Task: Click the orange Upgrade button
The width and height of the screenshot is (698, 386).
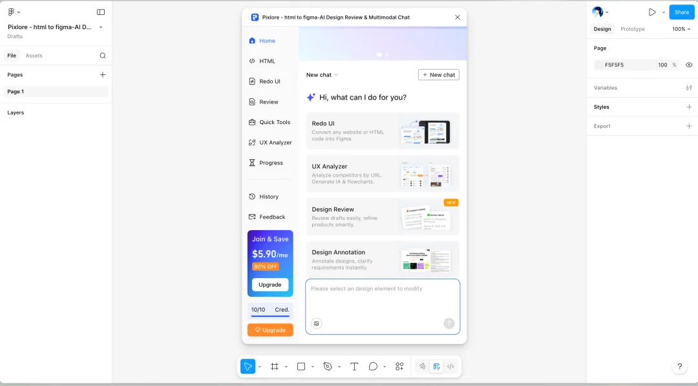Action: tap(270, 330)
